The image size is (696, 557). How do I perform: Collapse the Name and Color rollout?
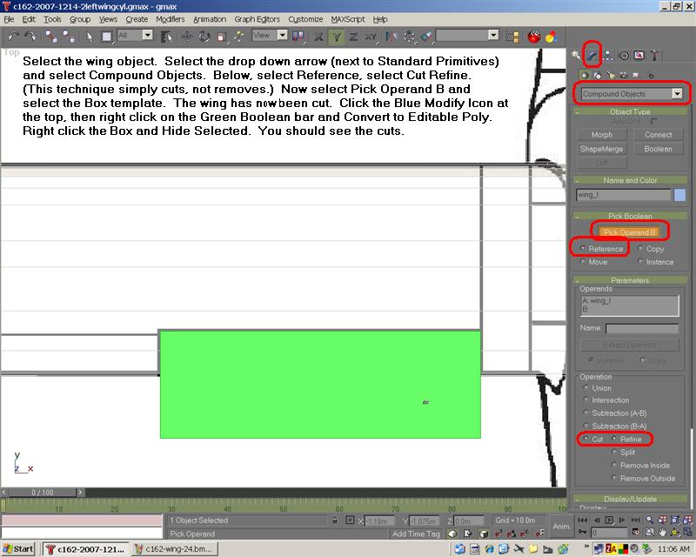(x=630, y=180)
